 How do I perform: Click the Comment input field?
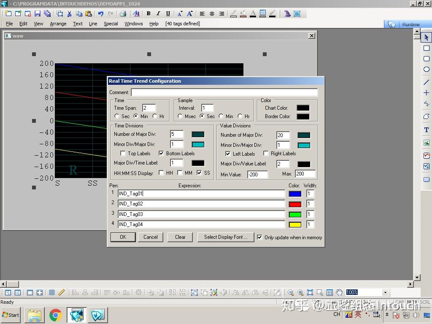[x=224, y=92]
